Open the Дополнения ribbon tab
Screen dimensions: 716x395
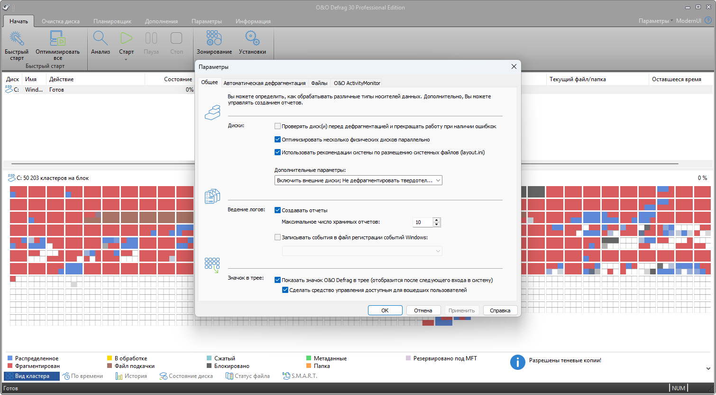click(x=162, y=21)
